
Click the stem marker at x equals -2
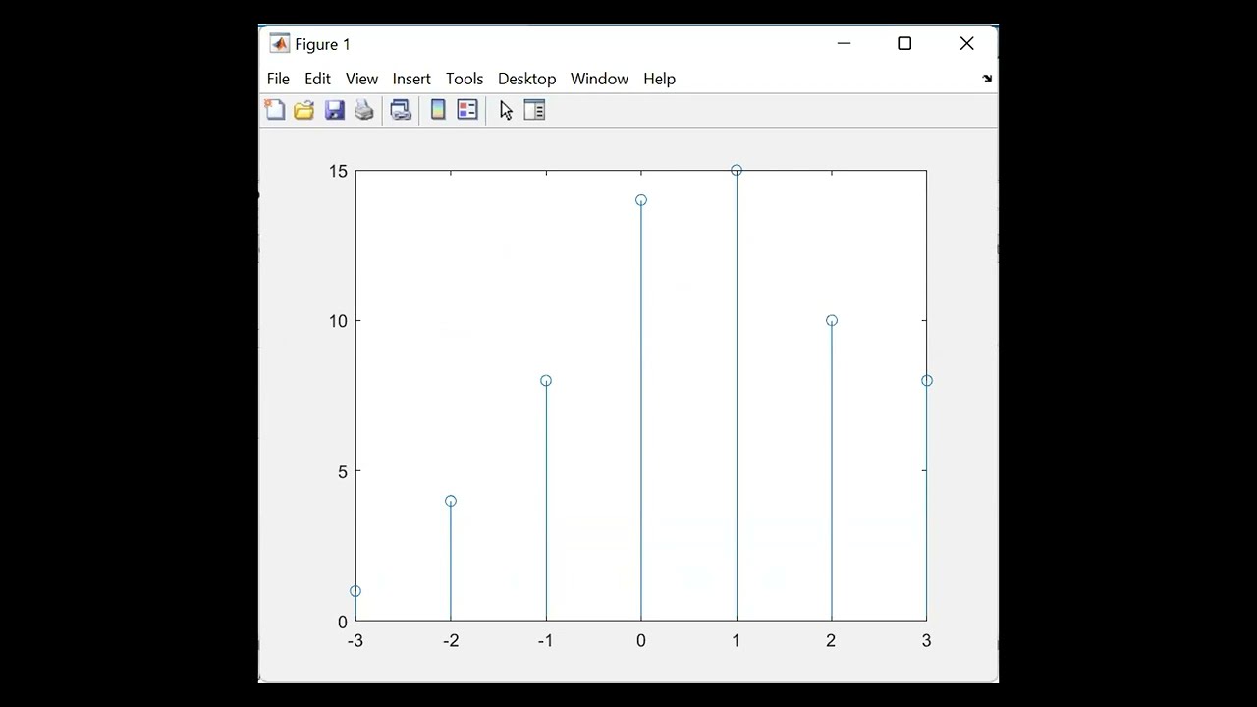[x=451, y=501]
